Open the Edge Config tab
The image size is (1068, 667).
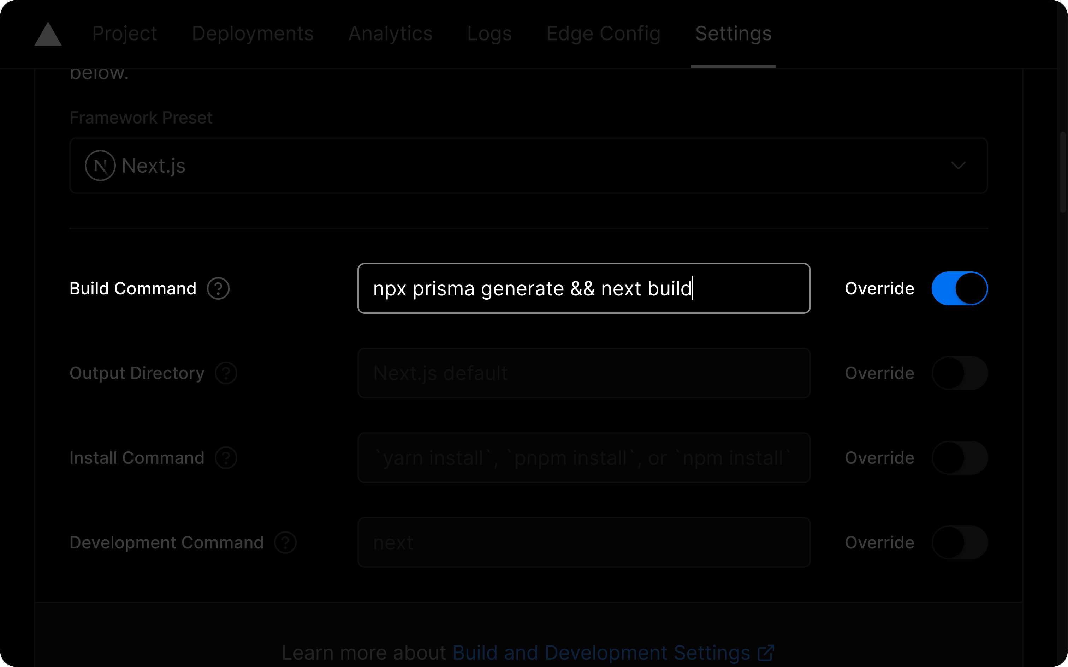coord(603,33)
